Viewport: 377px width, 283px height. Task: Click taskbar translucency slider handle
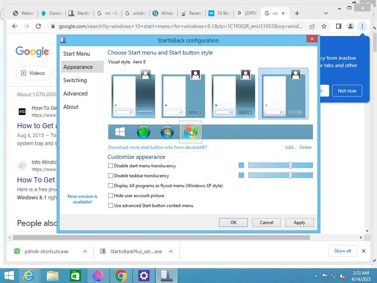point(290,175)
